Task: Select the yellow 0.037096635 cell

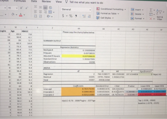Action: pyautogui.click(x=78, y=56)
